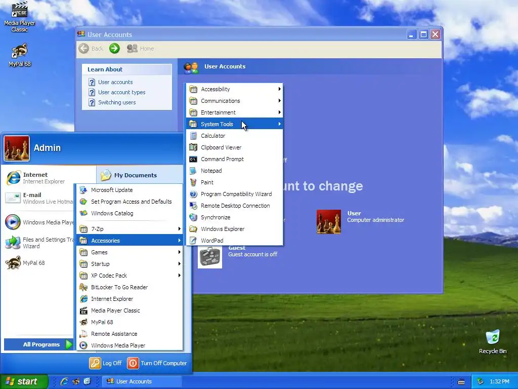Open Remote Assistance
This screenshot has height=389, width=518.
click(129, 334)
